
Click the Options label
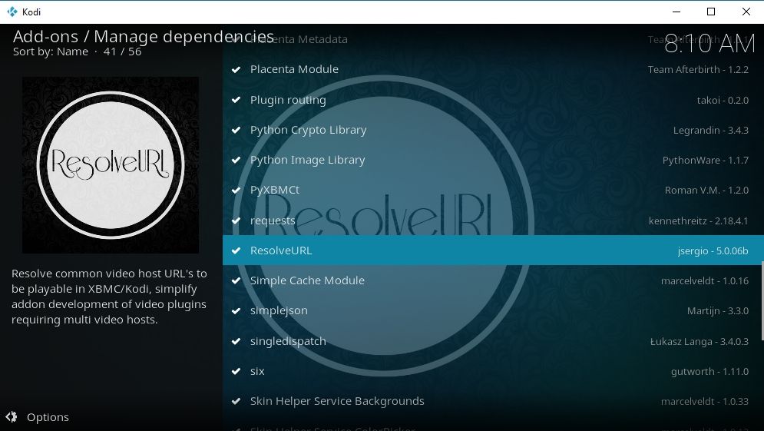point(48,417)
